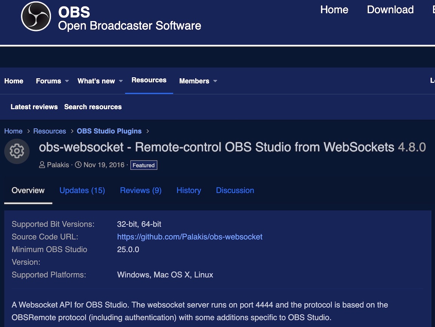The image size is (435, 327).
Task: Click the clock icon beside the publish date
Action: pos(78,165)
